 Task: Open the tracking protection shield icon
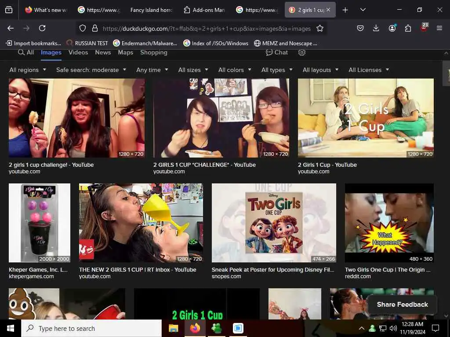pyautogui.click(x=83, y=28)
